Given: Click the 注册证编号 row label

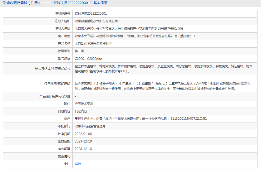Looking at the screenshot, I should click(x=62, y=13).
